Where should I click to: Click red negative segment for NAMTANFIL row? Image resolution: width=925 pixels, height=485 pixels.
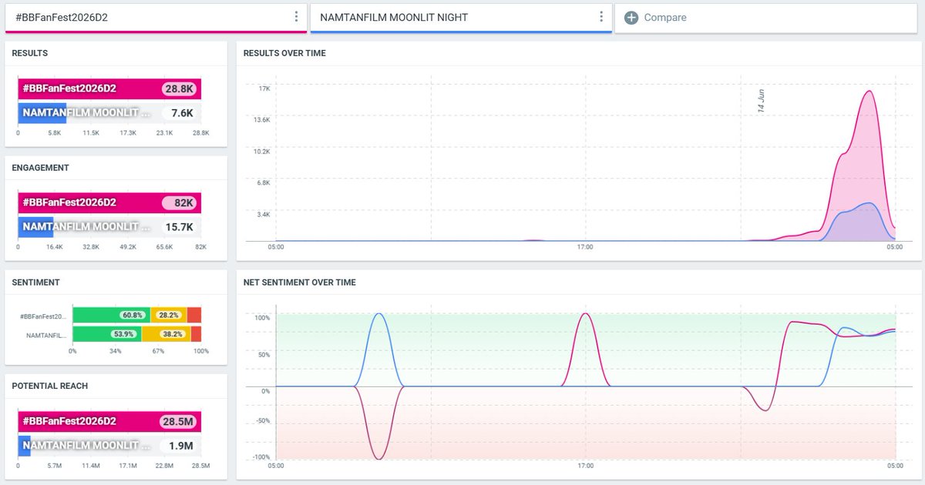(x=196, y=334)
